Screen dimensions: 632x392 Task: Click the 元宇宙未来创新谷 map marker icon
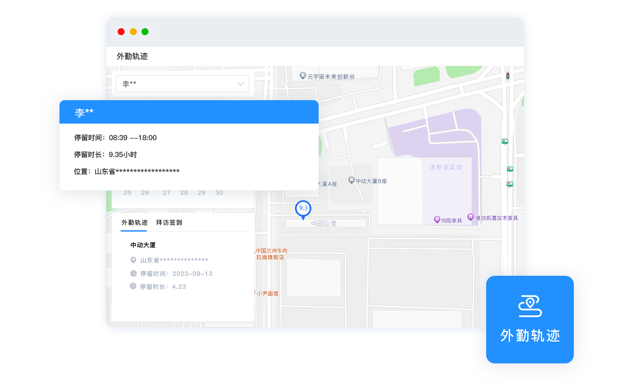[x=303, y=75]
